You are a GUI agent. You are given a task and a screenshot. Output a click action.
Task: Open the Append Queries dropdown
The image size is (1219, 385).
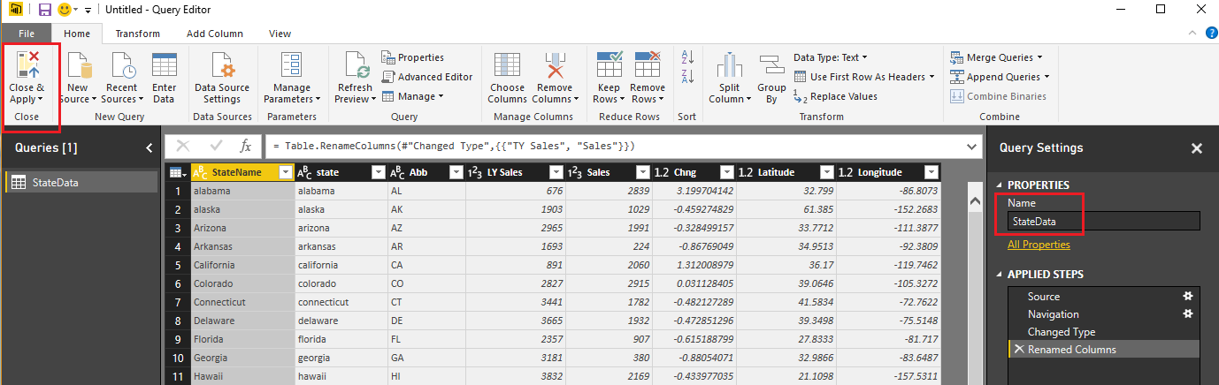(1000, 77)
